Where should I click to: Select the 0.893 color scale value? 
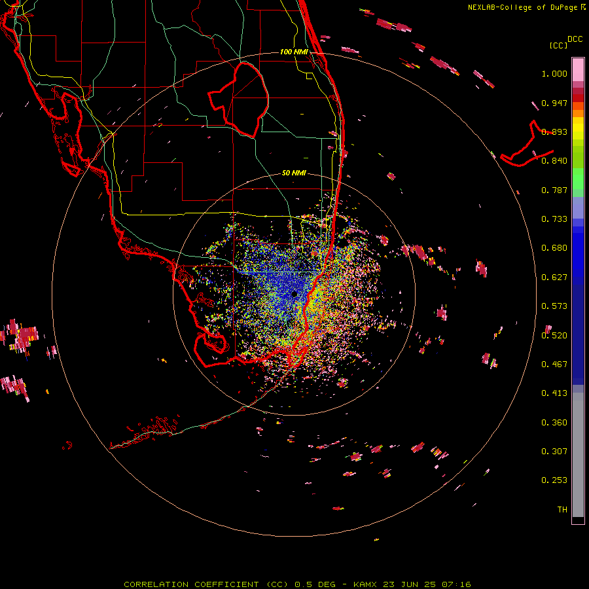tap(554, 132)
